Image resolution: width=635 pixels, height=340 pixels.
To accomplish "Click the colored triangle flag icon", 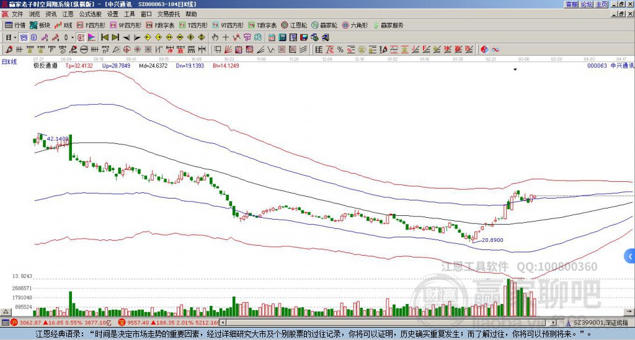I will tap(92, 37).
